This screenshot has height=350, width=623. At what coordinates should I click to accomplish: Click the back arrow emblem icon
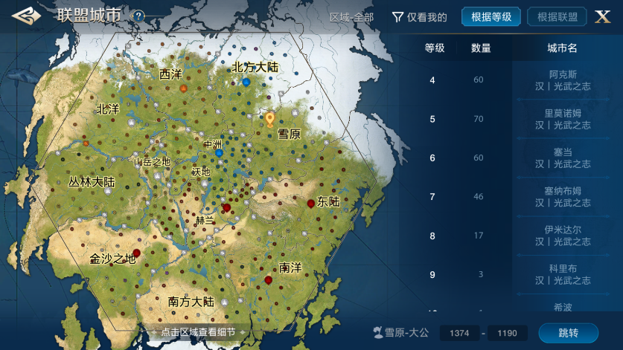[x=26, y=16]
